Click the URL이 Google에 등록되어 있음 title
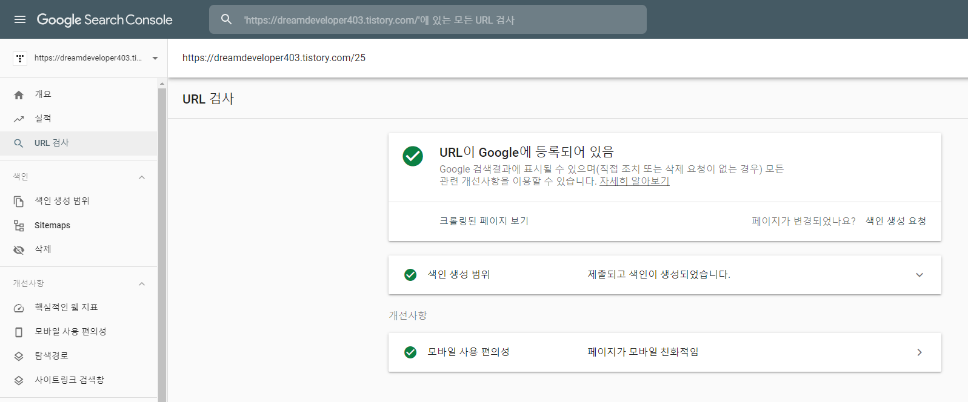Image resolution: width=968 pixels, height=402 pixels. coord(527,152)
